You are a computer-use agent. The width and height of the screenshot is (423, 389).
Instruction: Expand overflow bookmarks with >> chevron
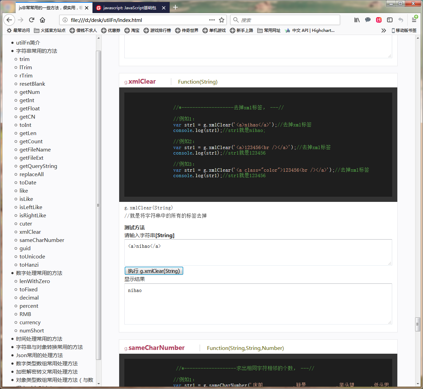coord(383,30)
